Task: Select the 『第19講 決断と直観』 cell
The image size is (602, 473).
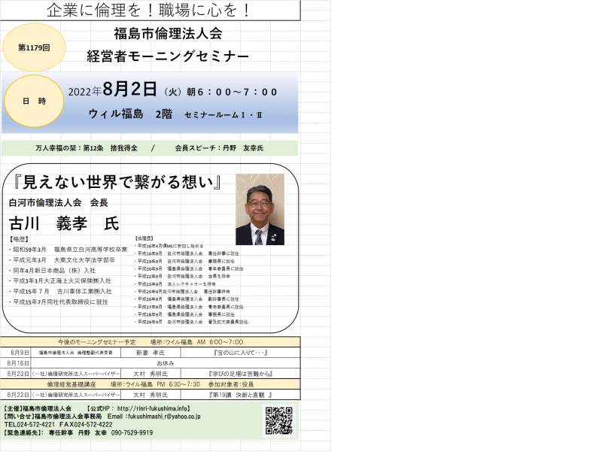Action: (240, 394)
